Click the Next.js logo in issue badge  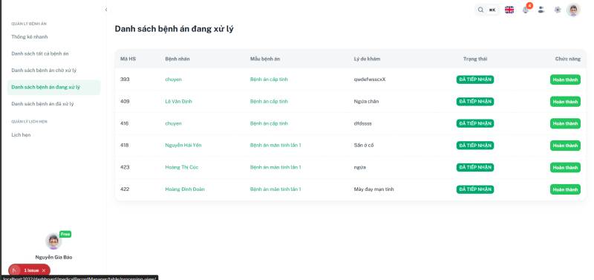click(14, 270)
